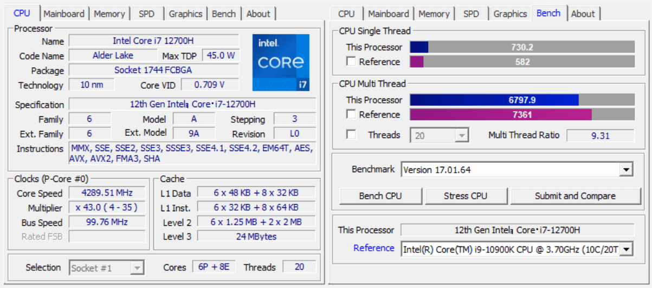Screen dimensions: 652x288
Task: Click the Intel Core i7 logo badge
Action: pos(281,62)
